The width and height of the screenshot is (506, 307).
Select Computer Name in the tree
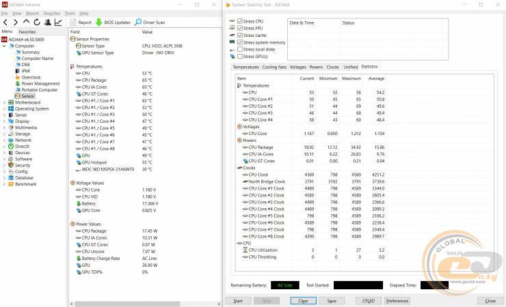38,58
